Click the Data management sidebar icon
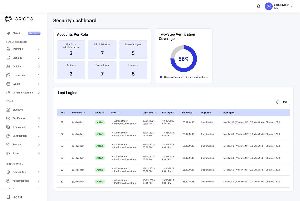300x201 pixels. 8,93
